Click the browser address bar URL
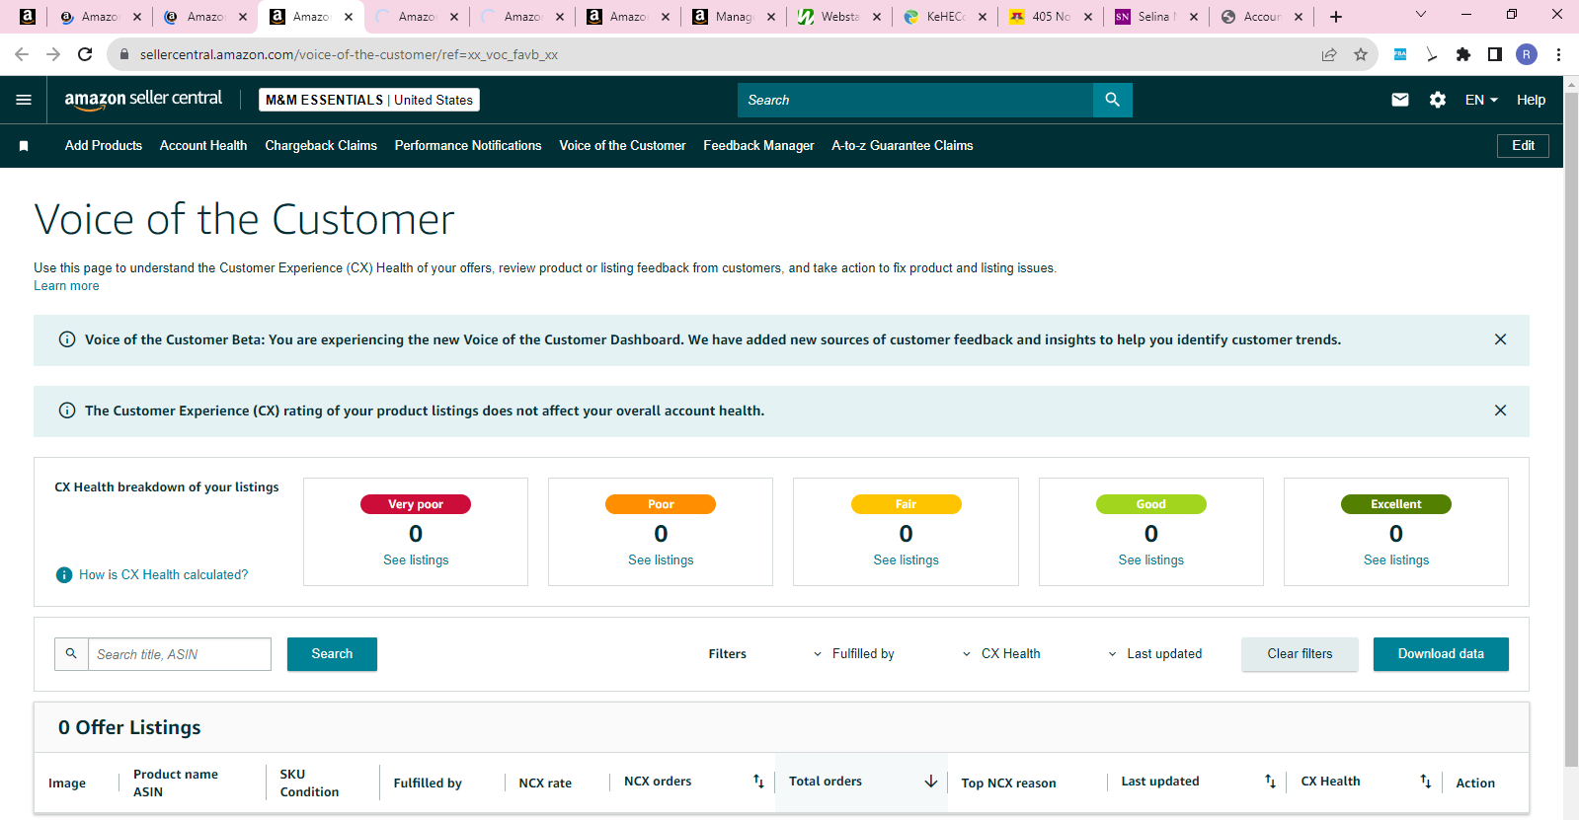The image size is (1579, 820). click(x=349, y=54)
